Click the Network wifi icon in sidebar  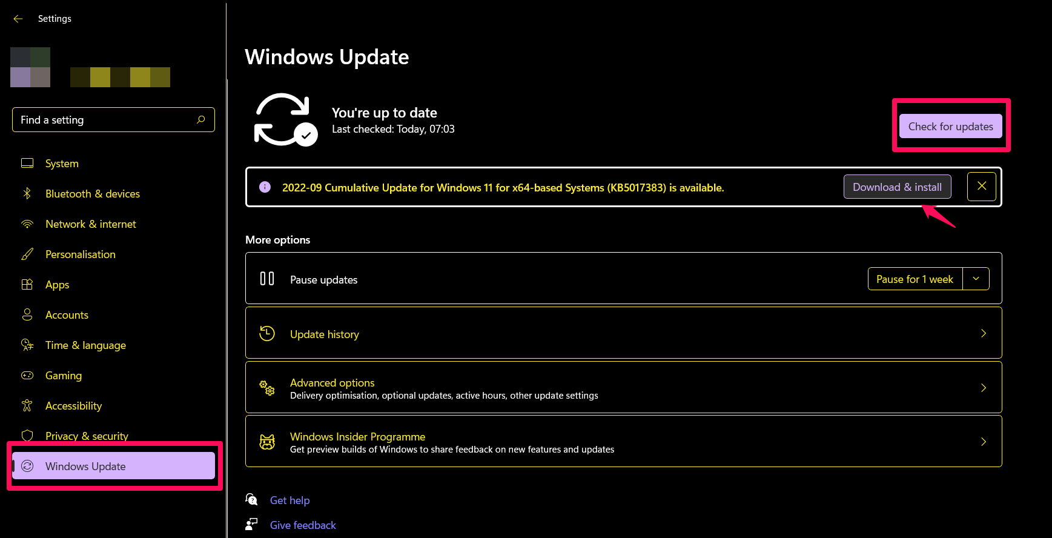pyautogui.click(x=27, y=224)
